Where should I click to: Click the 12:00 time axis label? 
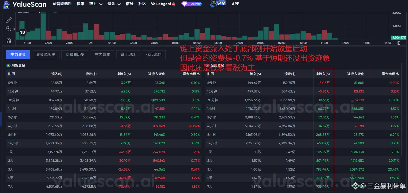346,43
